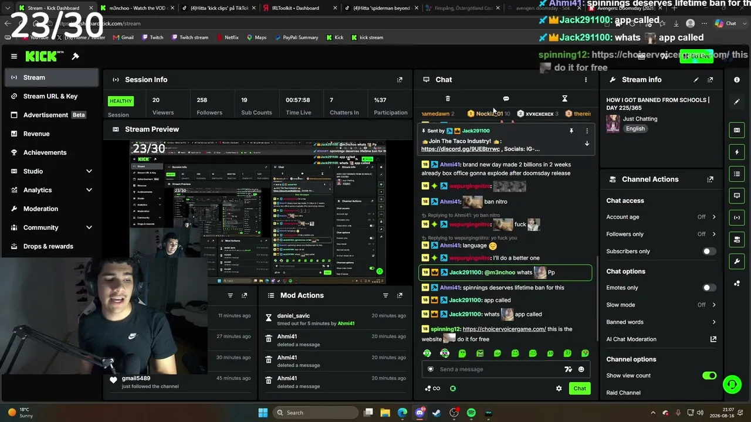Click the English language tag in Stream info
Screen dimensions: 751x422
(x=635, y=129)
